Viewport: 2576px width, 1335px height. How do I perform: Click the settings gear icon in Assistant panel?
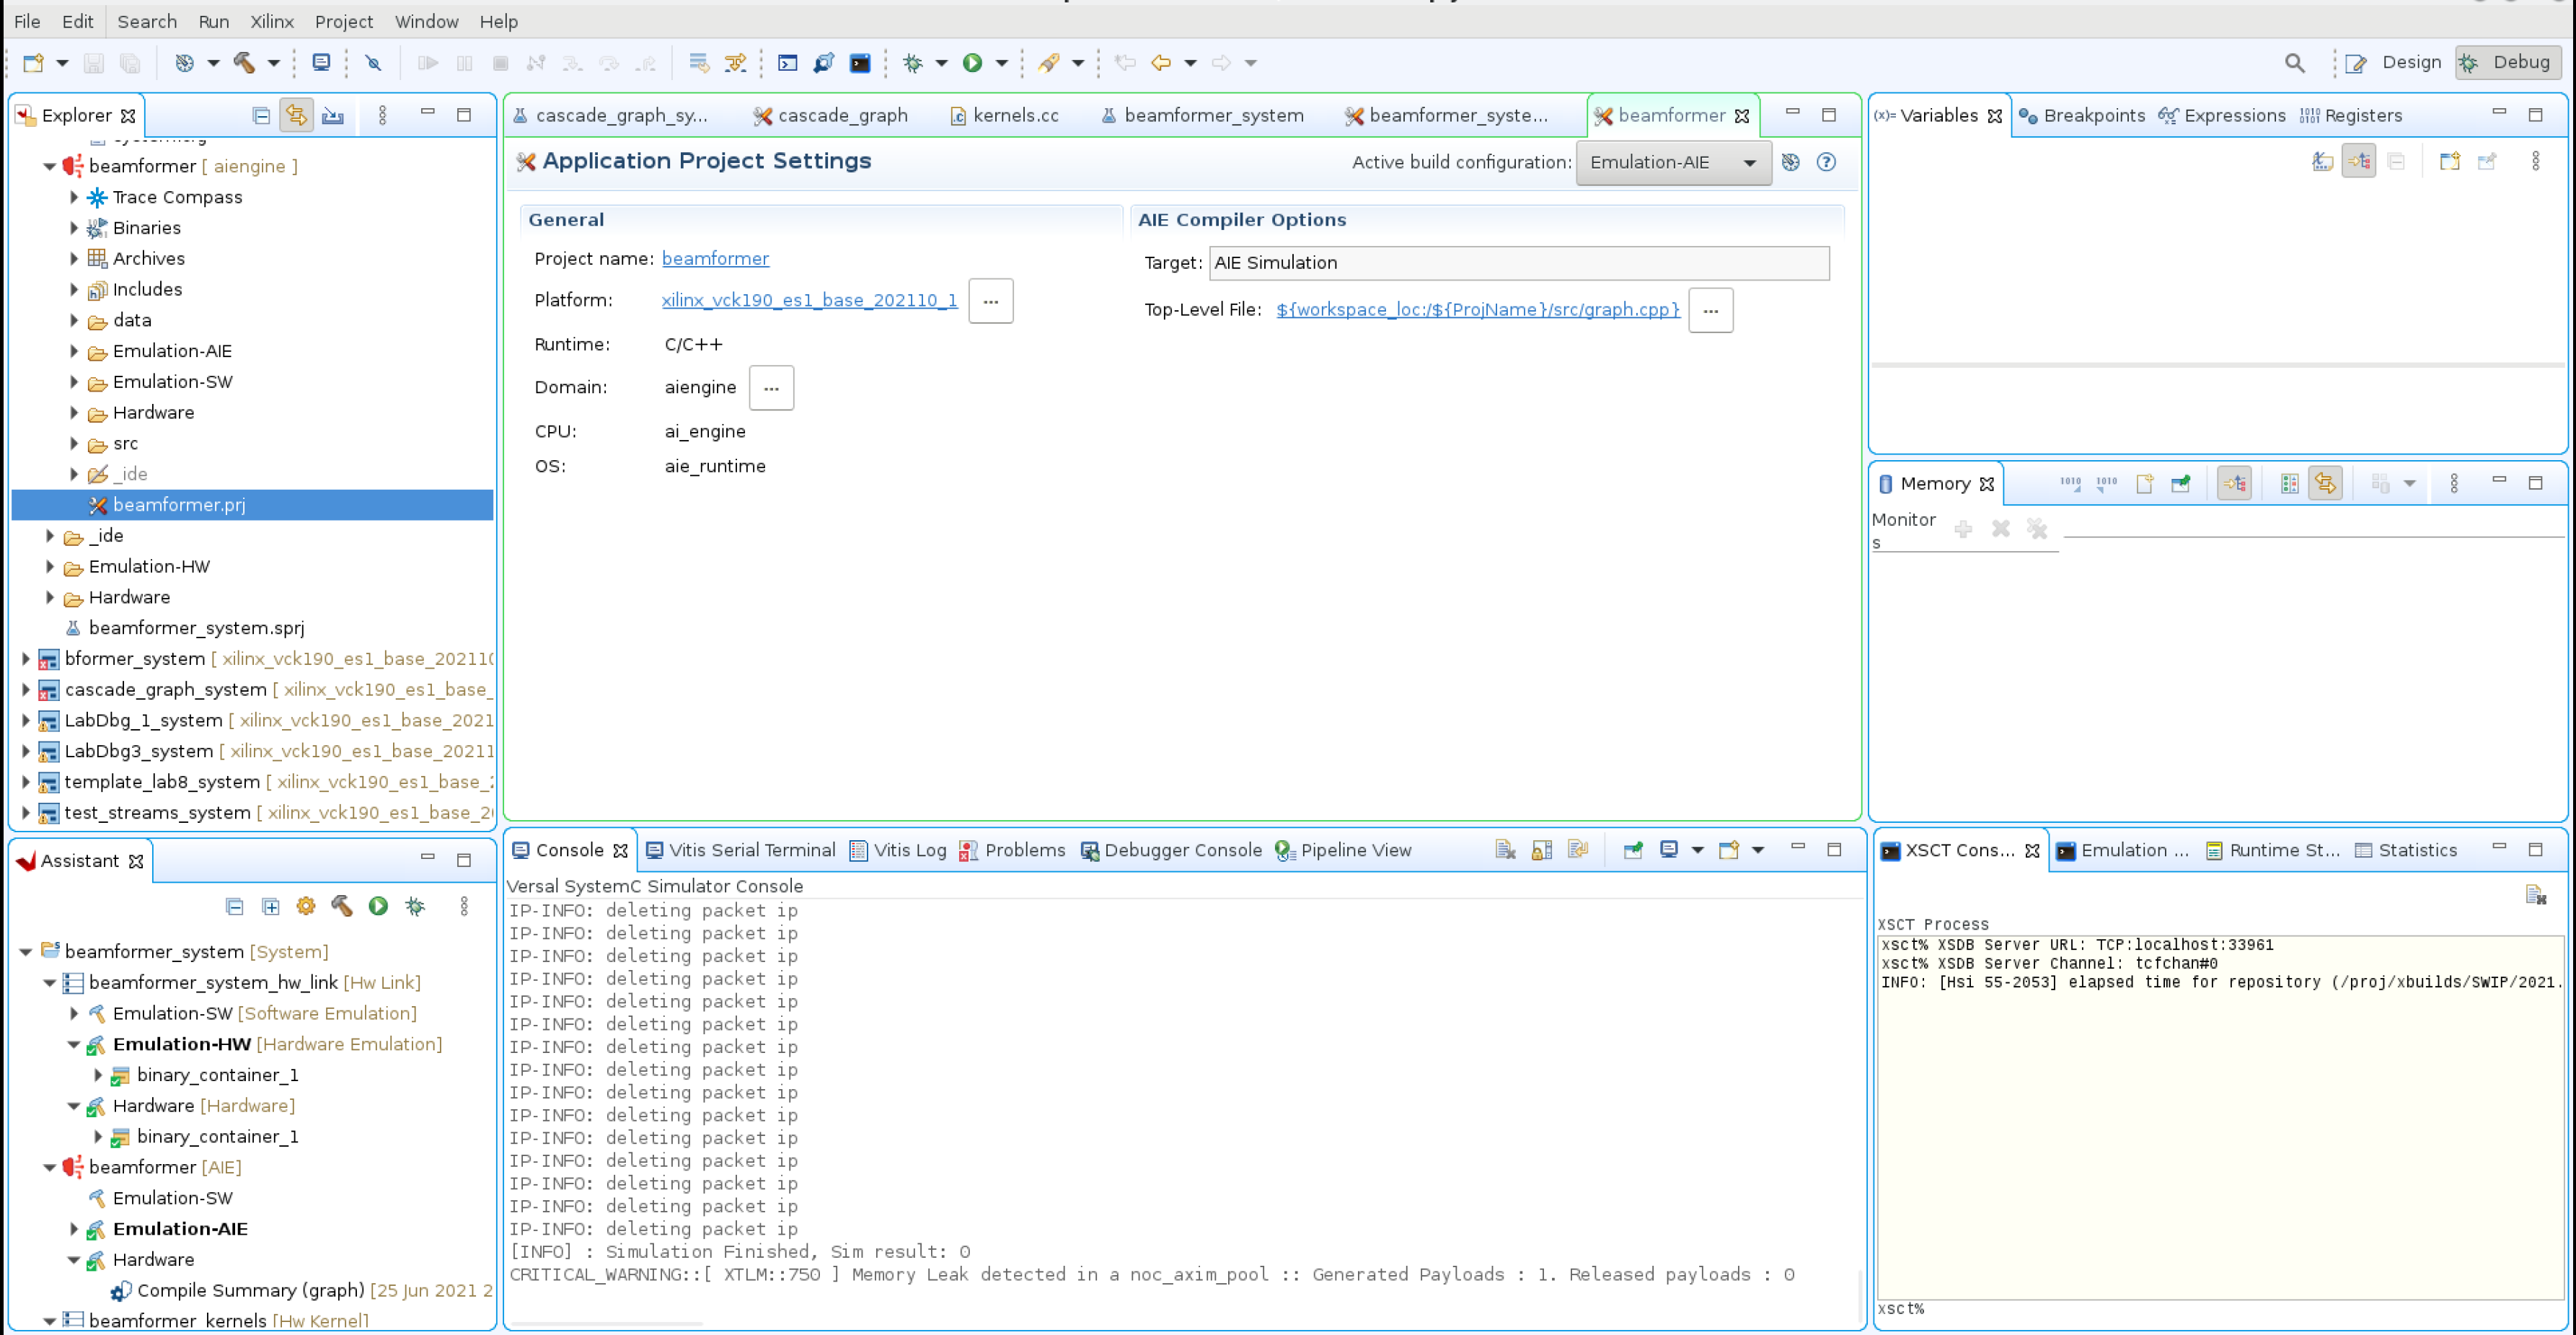tap(306, 906)
